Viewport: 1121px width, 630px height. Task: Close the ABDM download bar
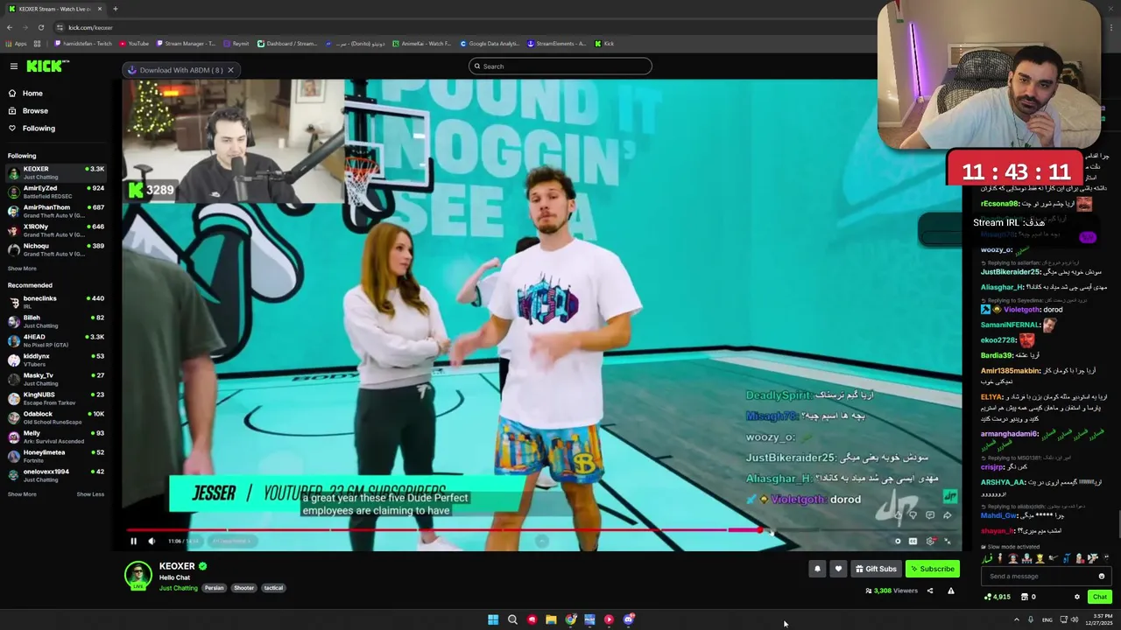click(230, 70)
